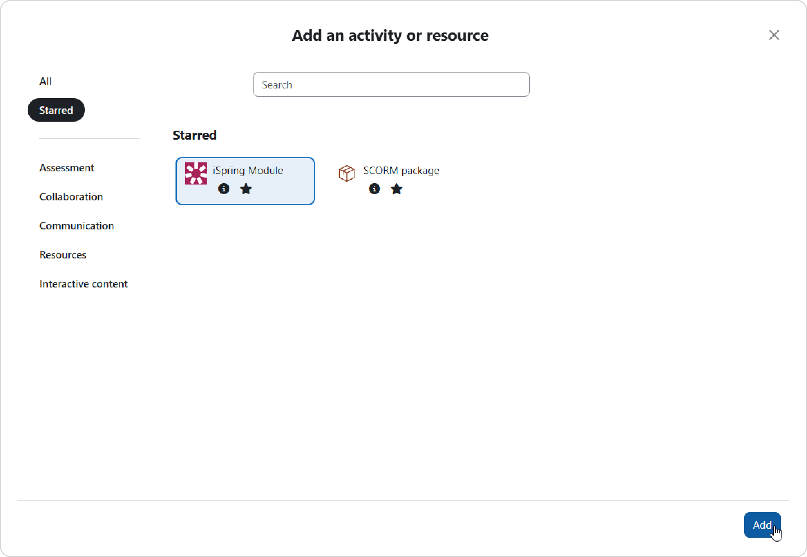View the Resources category
The width and height of the screenshot is (807, 557).
pos(63,255)
